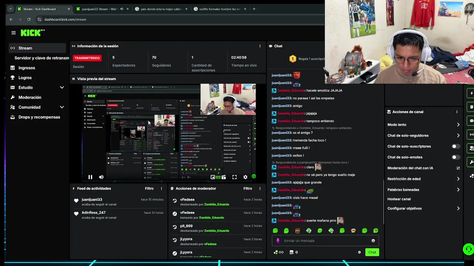Open Feed de actividades options menu

click(161, 188)
